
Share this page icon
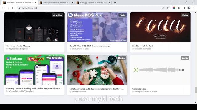163,8
